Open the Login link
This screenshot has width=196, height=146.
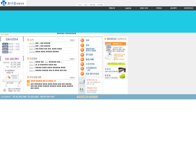tap(86, 5)
